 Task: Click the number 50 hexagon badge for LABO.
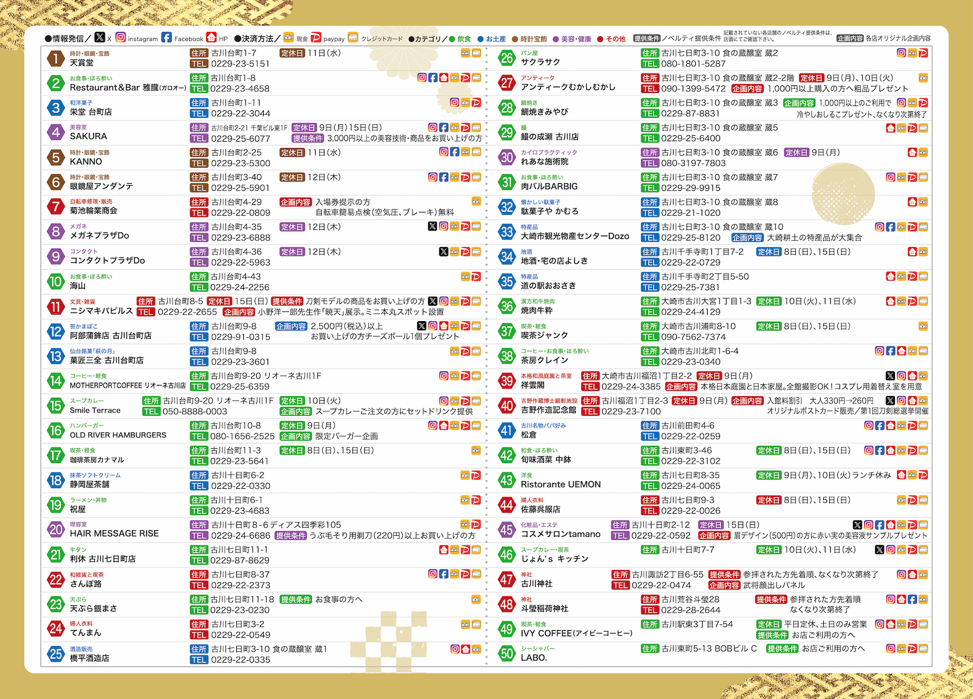tap(507, 654)
